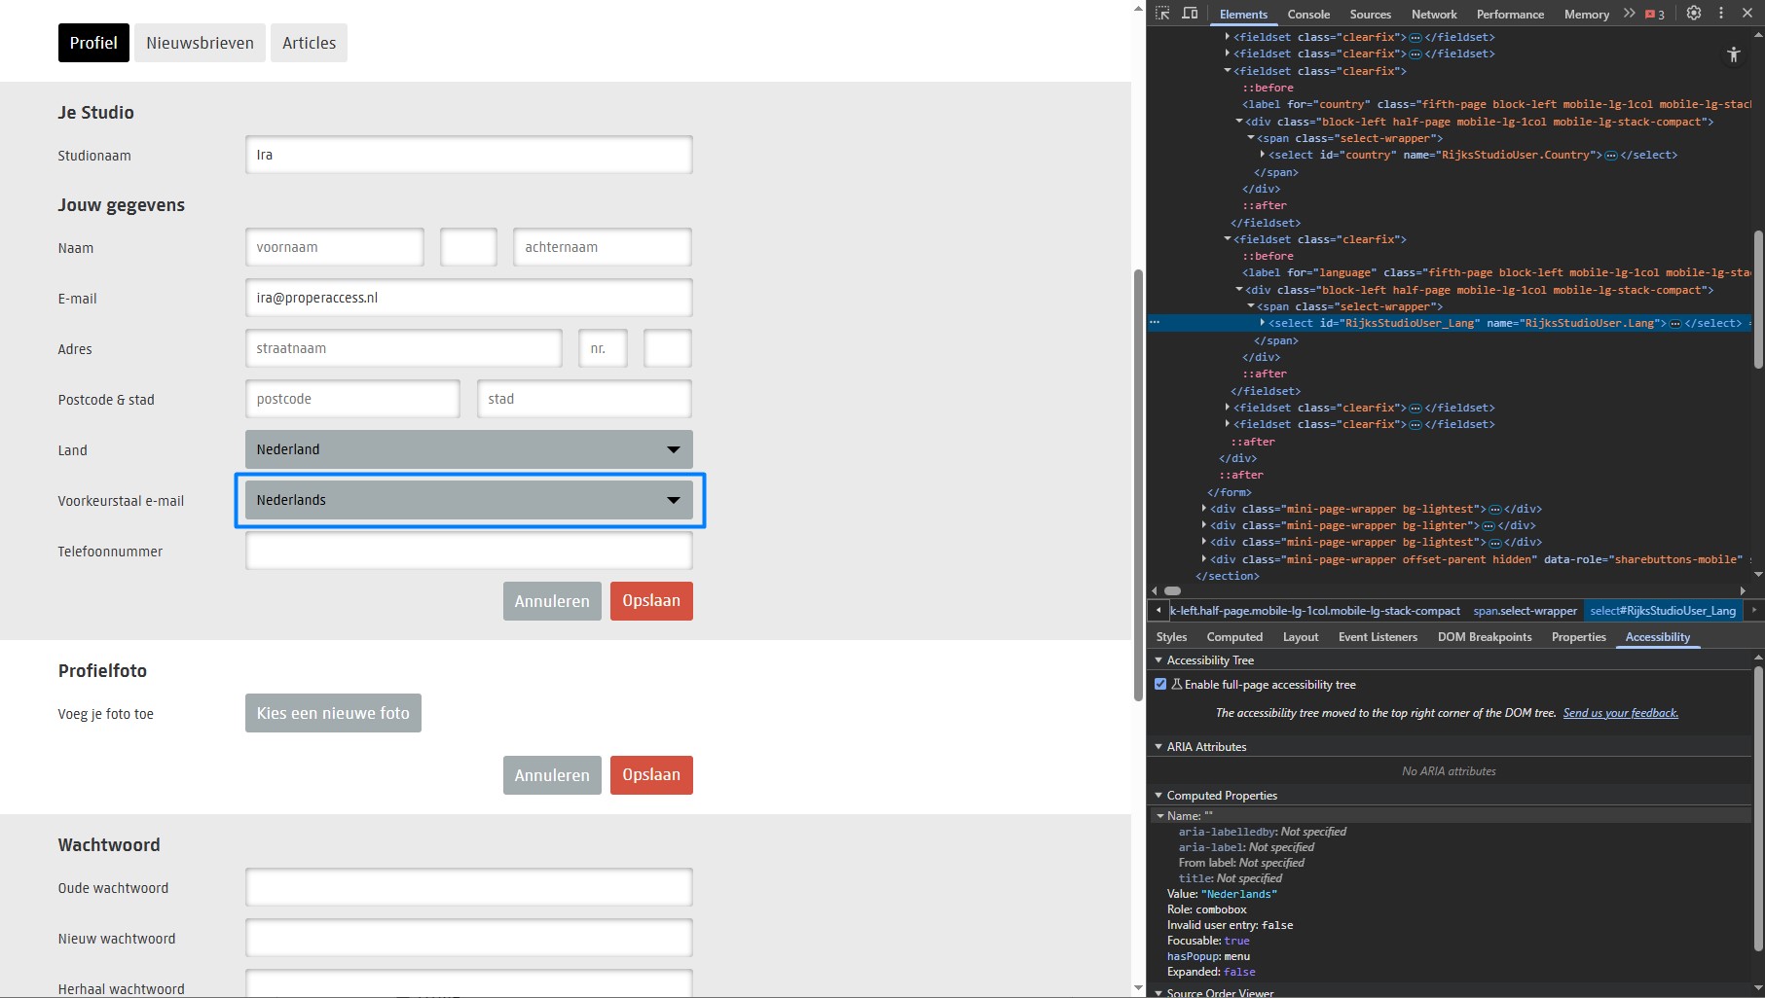This screenshot has width=1765, height=998.
Task: Click the Telefoonnummer input field
Action: [468, 552]
